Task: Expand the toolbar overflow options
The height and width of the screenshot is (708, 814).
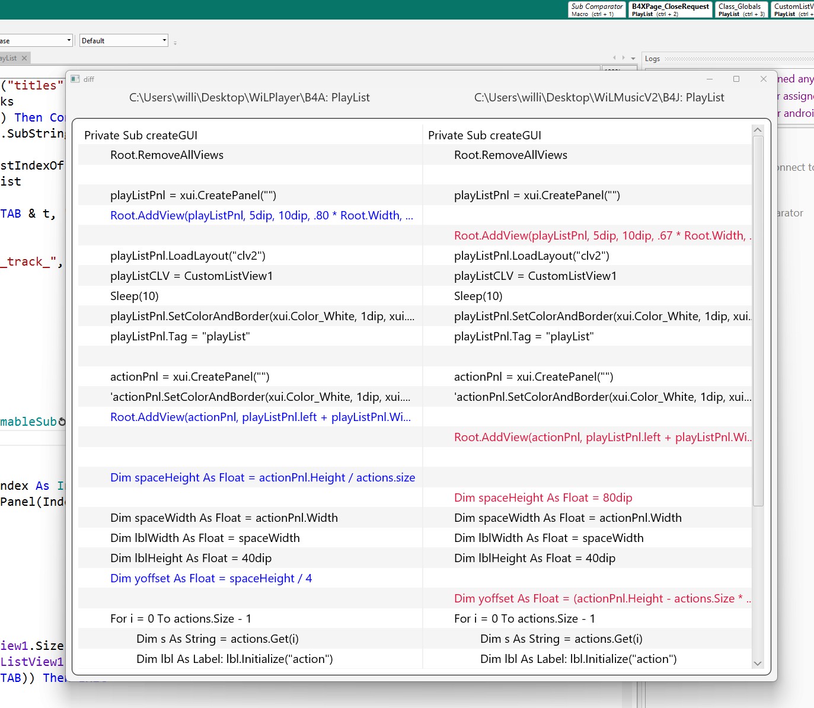Action: point(175,42)
